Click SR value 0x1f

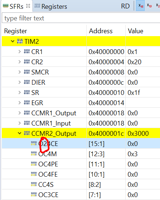click(134, 92)
